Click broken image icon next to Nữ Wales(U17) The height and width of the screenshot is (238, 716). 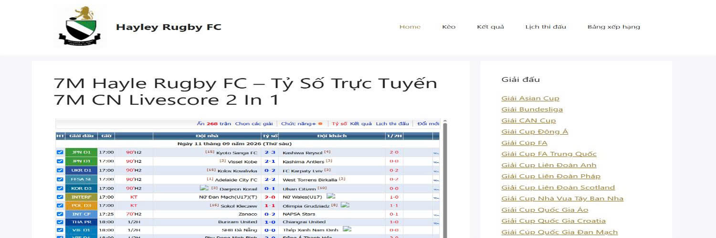pyautogui.click(x=331, y=196)
